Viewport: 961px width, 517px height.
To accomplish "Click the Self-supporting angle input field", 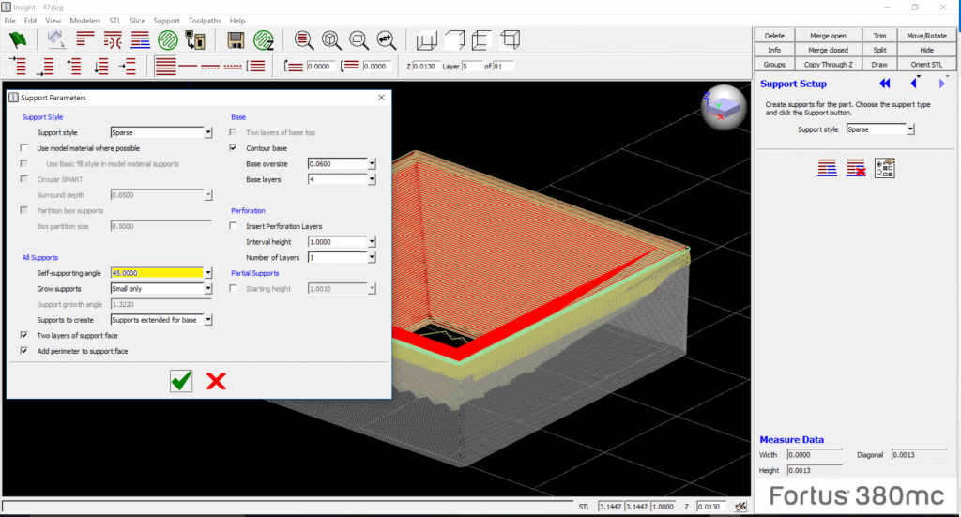I will click(x=156, y=273).
